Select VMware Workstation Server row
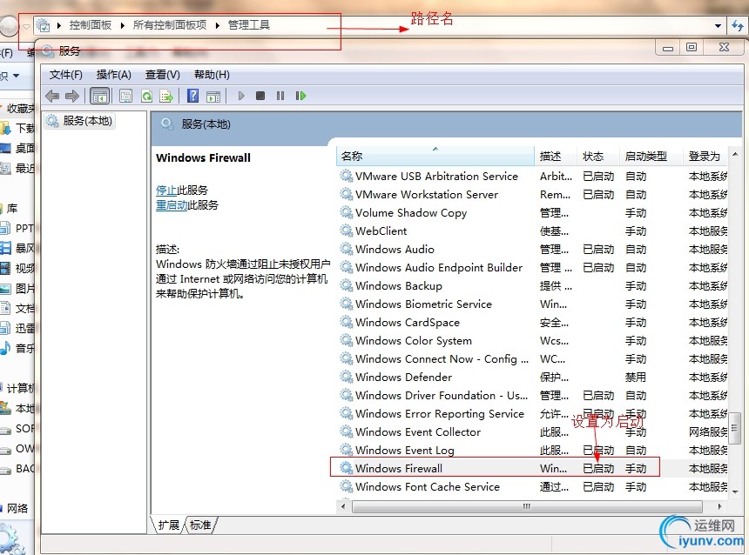This screenshot has width=749, height=555. coord(533,194)
